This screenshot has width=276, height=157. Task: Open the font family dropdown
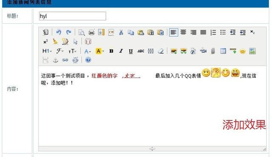coord(60,51)
